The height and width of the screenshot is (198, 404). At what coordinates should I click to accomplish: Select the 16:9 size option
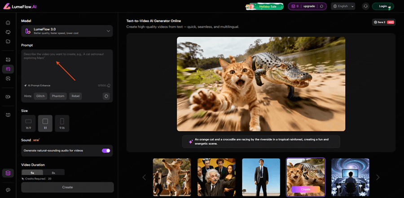click(28, 124)
